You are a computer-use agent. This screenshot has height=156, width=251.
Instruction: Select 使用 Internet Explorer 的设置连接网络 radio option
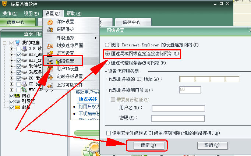107,45
